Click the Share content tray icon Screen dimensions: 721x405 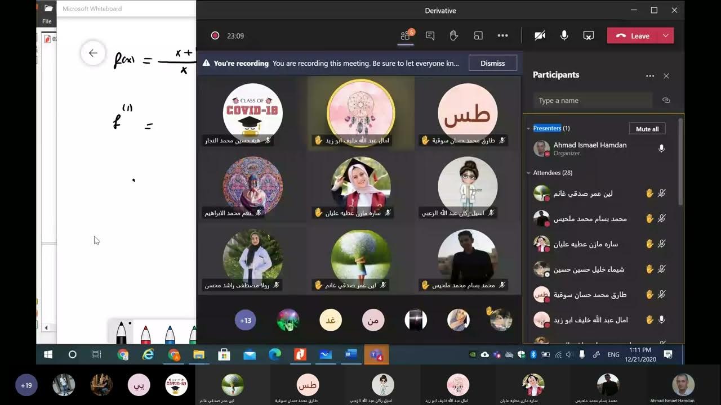coord(588,35)
